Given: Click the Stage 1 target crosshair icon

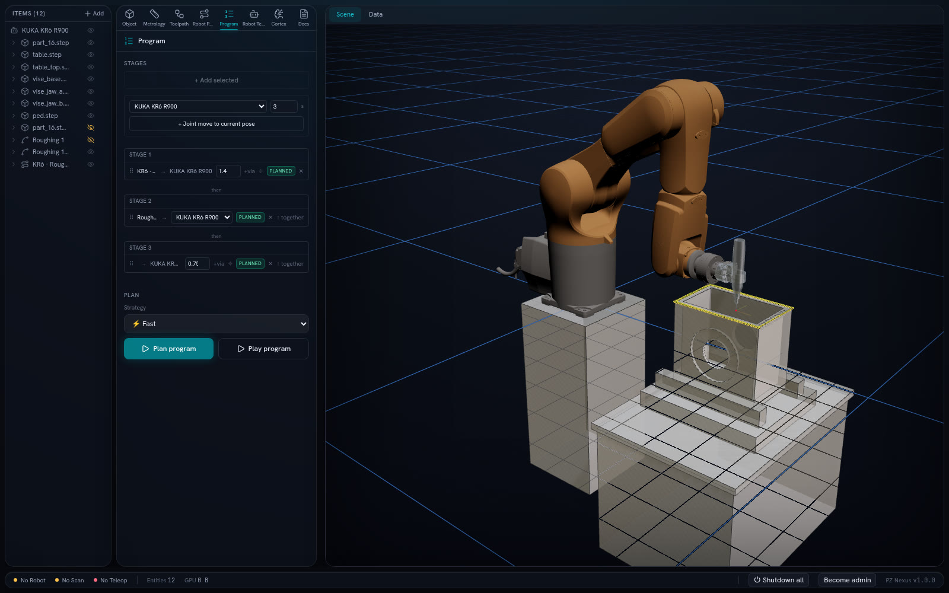Looking at the screenshot, I should 261,171.
